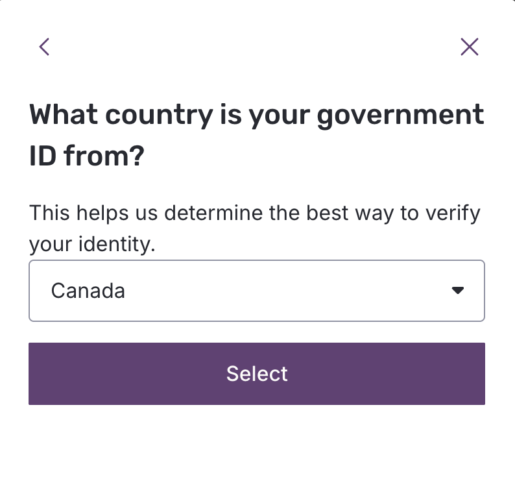The height and width of the screenshot is (501, 515).
Task: Focus the government ID country selector field
Action: (257, 291)
